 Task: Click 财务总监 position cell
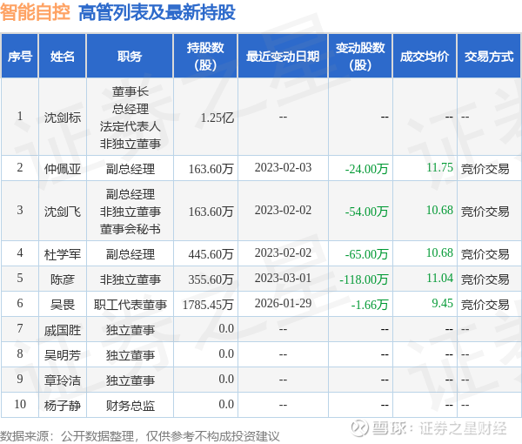point(130,406)
